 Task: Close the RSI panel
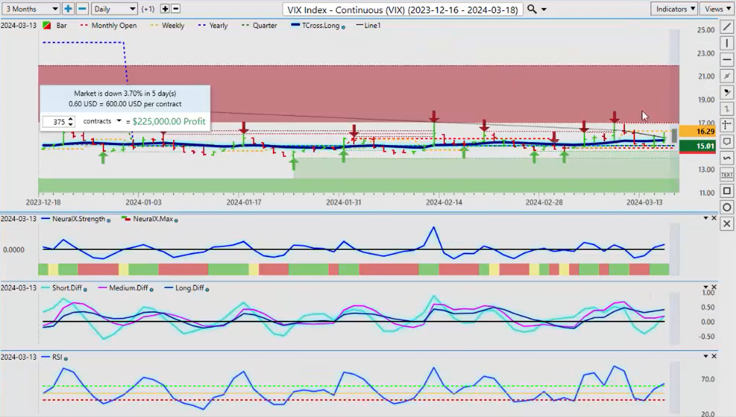(714, 356)
